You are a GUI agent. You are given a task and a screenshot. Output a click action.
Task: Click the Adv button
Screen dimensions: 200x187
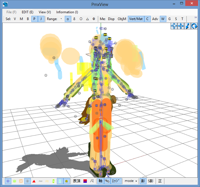(x=155, y=19)
